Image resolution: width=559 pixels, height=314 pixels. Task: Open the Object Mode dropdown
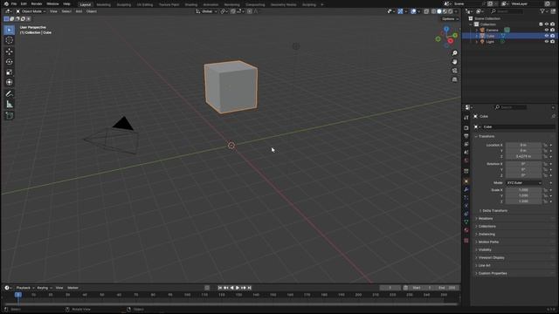pyautogui.click(x=31, y=11)
